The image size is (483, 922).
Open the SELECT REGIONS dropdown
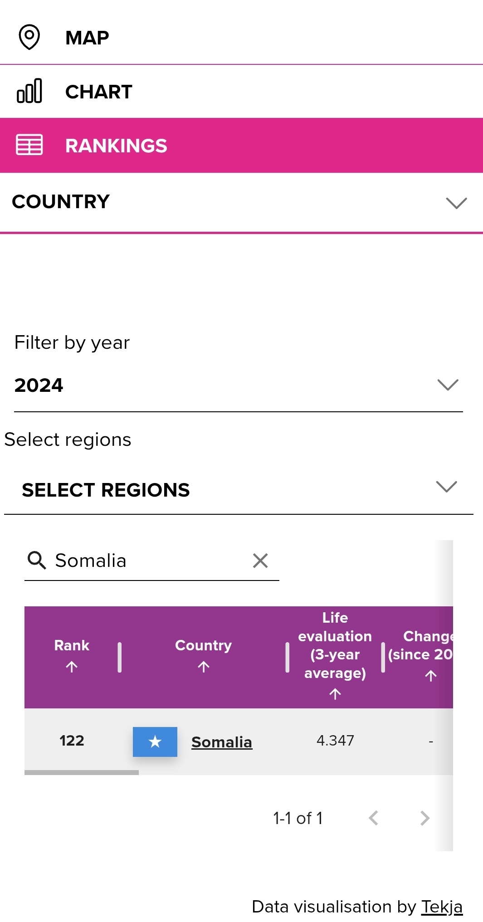[239, 490]
